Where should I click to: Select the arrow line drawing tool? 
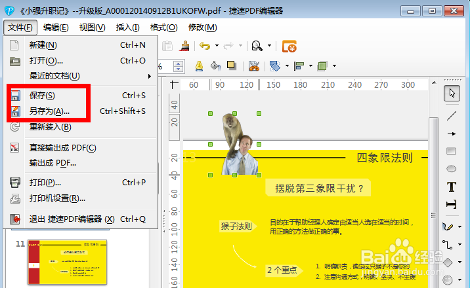click(x=452, y=134)
